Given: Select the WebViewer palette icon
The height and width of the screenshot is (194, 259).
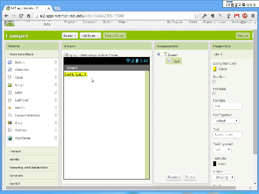Looking at the screenshot, I should (x=10, y=138).
